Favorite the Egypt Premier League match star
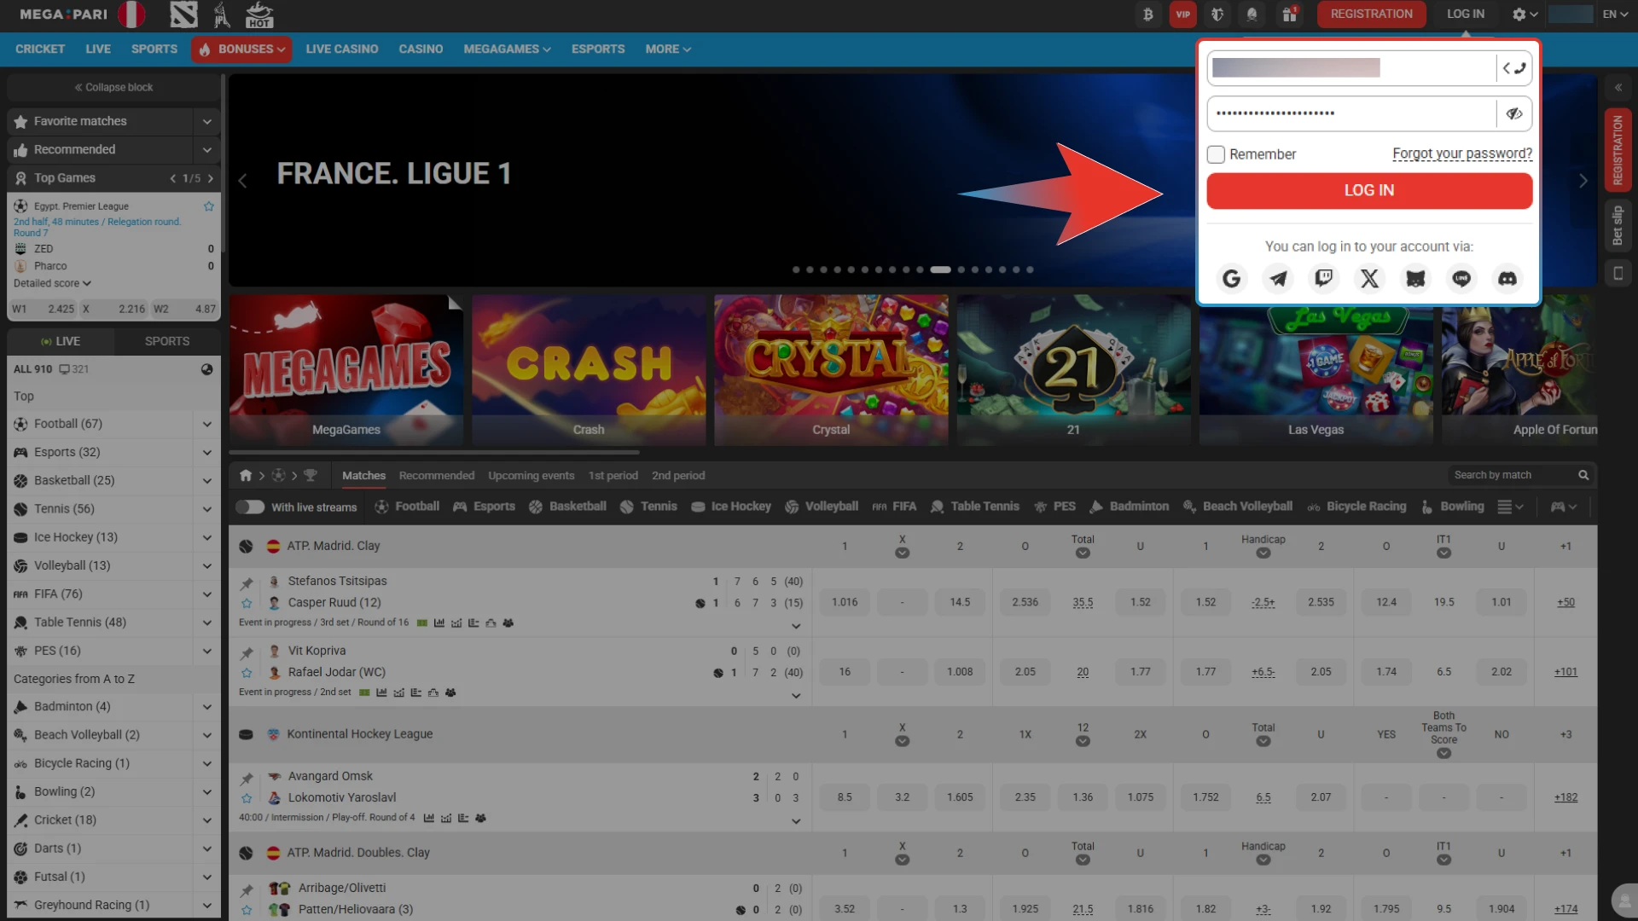Viewport: 1638px width, 921px height. click(209, 206)
